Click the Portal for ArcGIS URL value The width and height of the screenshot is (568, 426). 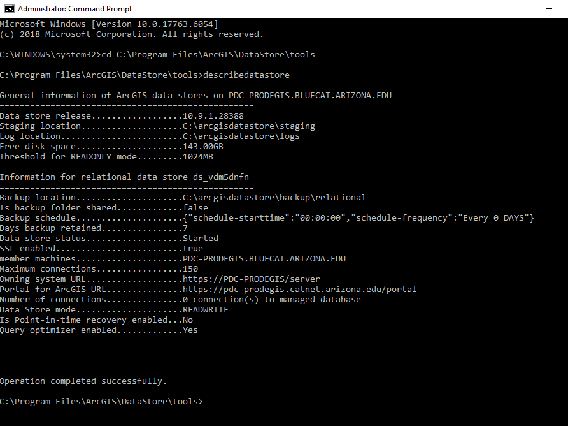pos(299,290)
